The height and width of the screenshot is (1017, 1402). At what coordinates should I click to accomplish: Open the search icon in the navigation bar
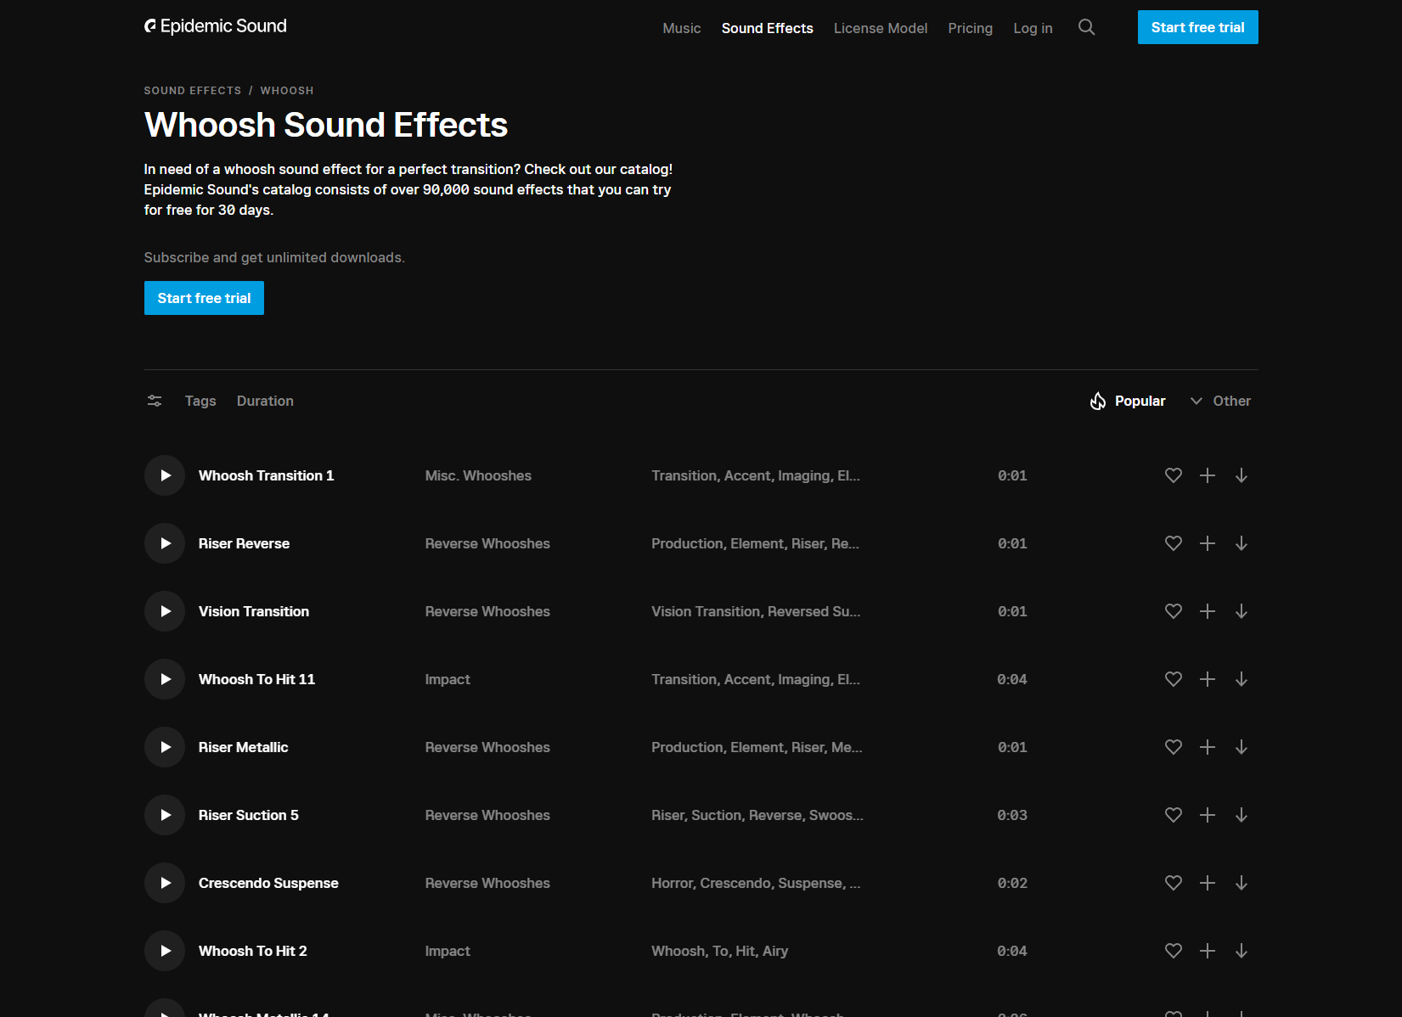(1087, 27)
